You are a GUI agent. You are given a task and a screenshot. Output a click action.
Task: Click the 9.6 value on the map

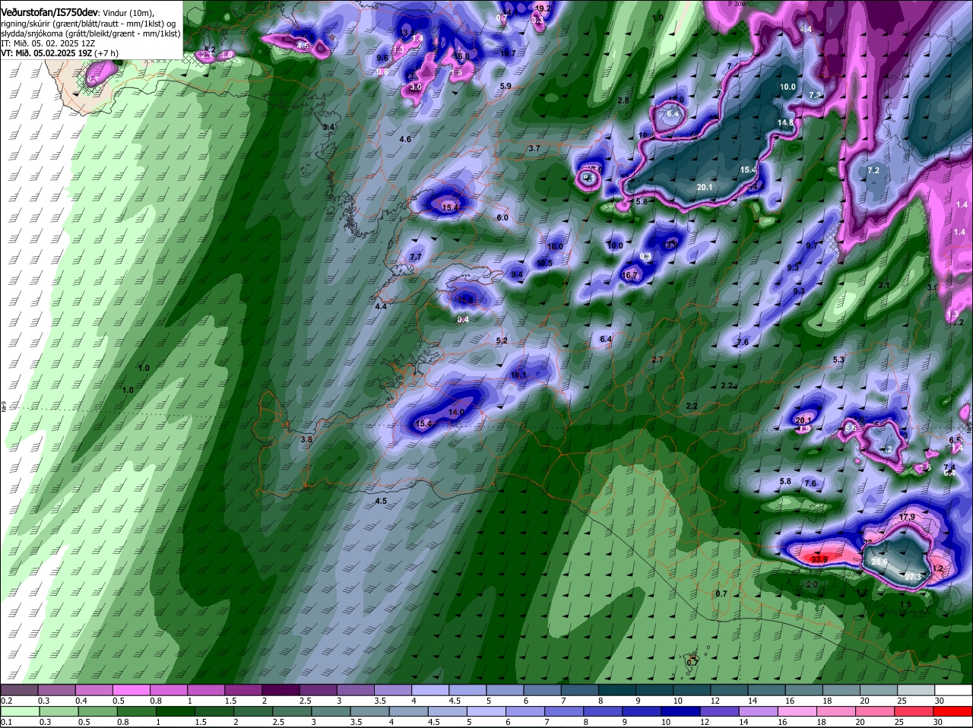[382, 58]
